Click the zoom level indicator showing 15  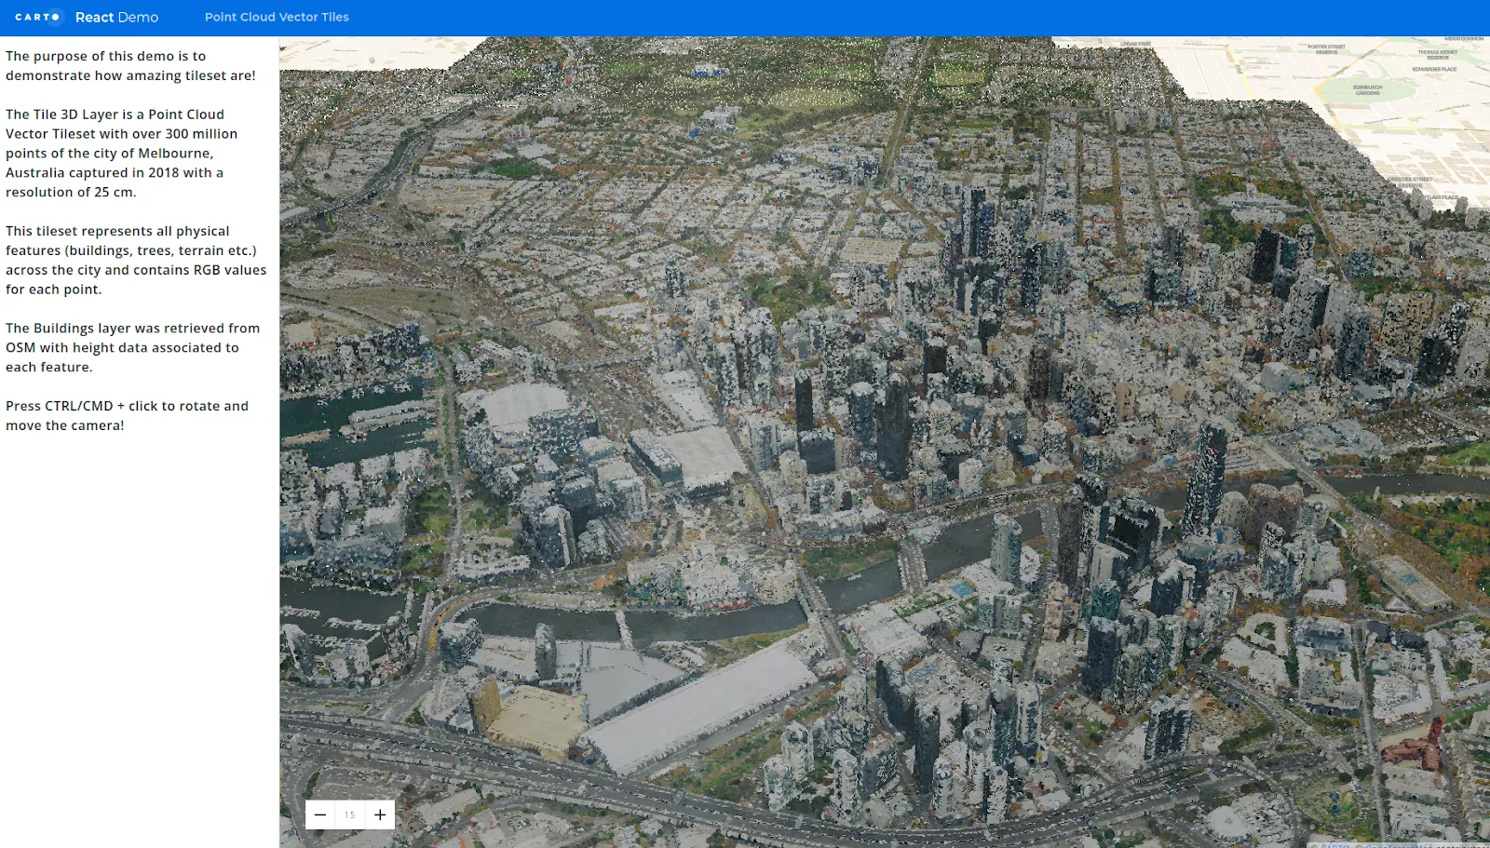[350, 814]
